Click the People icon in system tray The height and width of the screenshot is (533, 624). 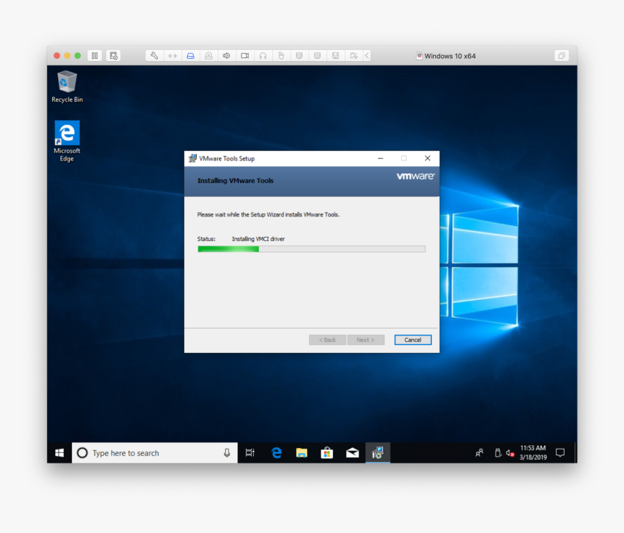[x=479, y=452]
